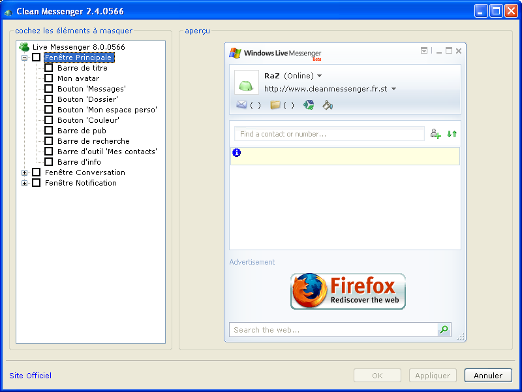
Task: Check the Fenêtre Conversation checkbox
Action: 37,172
